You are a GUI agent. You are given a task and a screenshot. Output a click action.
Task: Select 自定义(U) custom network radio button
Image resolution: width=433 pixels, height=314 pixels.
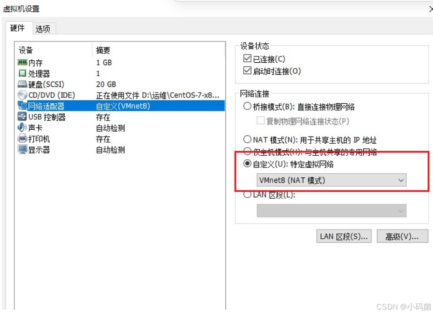247,164
